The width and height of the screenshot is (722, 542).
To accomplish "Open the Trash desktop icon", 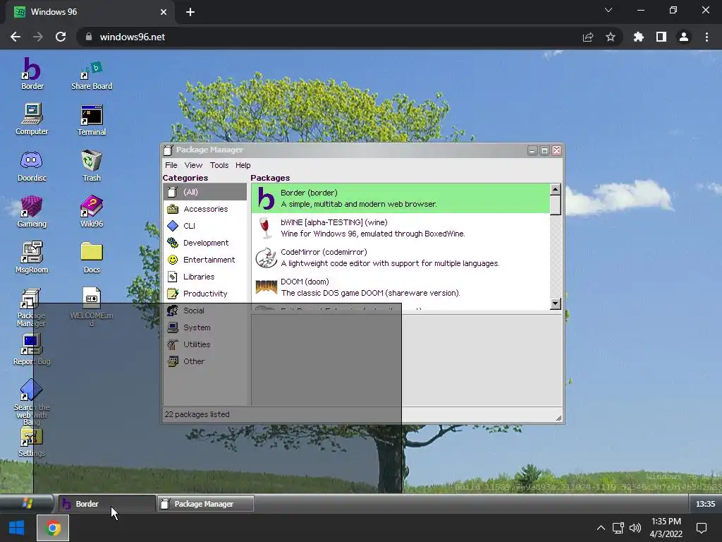I will (91, 165).
